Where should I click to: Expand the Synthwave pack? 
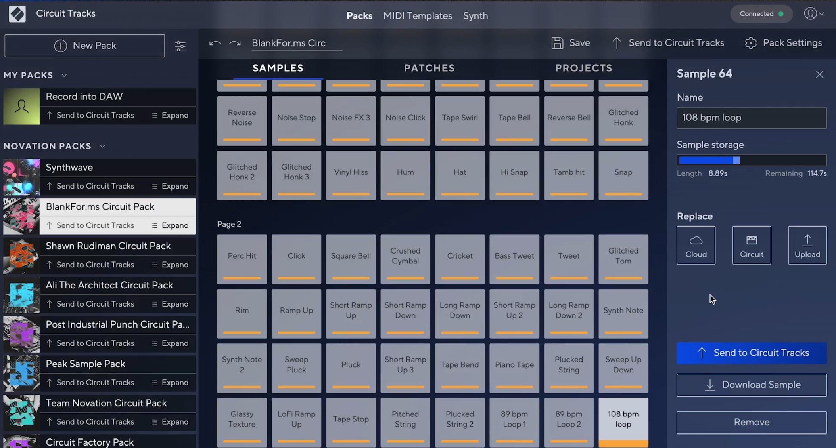170,186
